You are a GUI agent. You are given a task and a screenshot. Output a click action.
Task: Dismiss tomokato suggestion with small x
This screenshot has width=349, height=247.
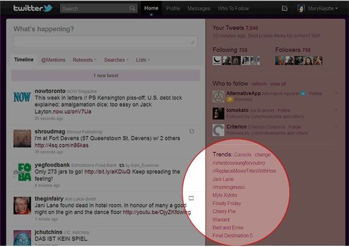pos(336,110)
